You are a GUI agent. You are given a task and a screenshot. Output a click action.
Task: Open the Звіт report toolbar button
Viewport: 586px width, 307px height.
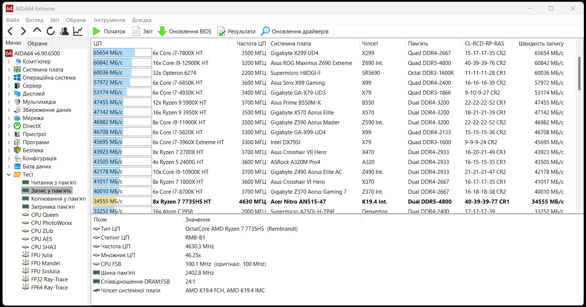click(x=142, y=31)
